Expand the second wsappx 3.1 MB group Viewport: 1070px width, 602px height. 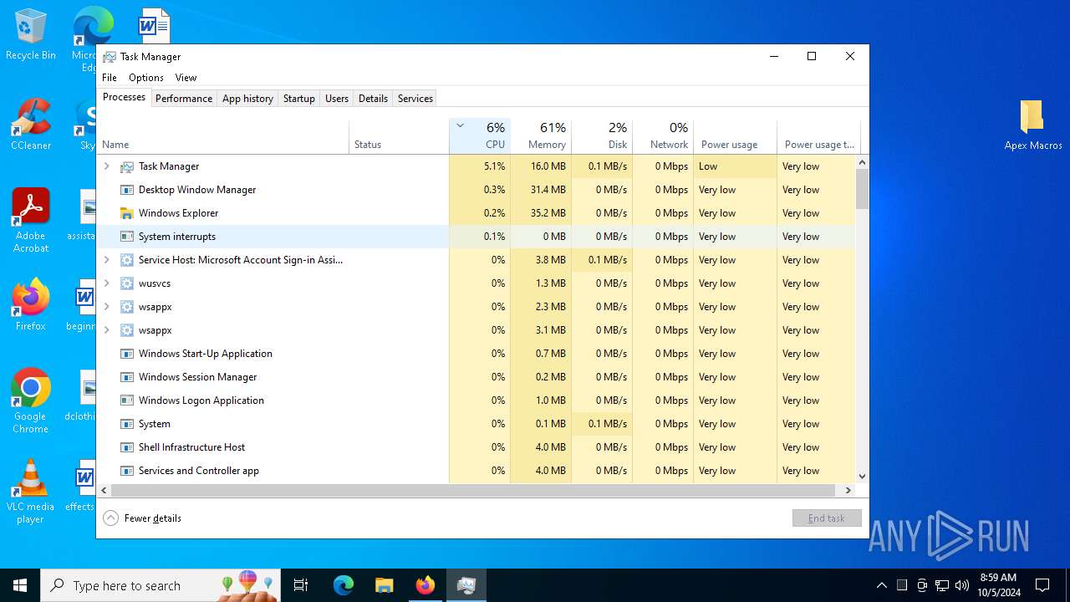coord(106,330)
